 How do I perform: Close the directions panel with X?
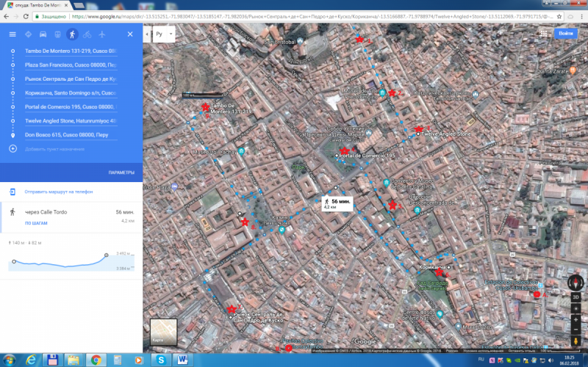click(130, 34)
